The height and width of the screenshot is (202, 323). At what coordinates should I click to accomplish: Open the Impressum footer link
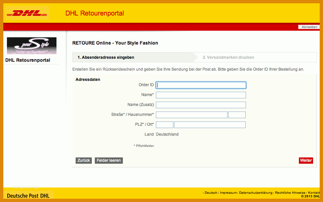pyautogui.click(x=228, y=193)
